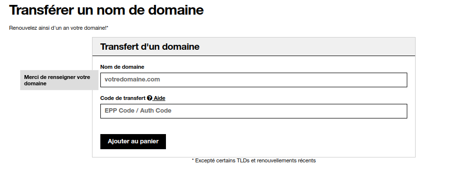
Task: Click the word "panier" on the black button
Action: [x=149, y=141]
